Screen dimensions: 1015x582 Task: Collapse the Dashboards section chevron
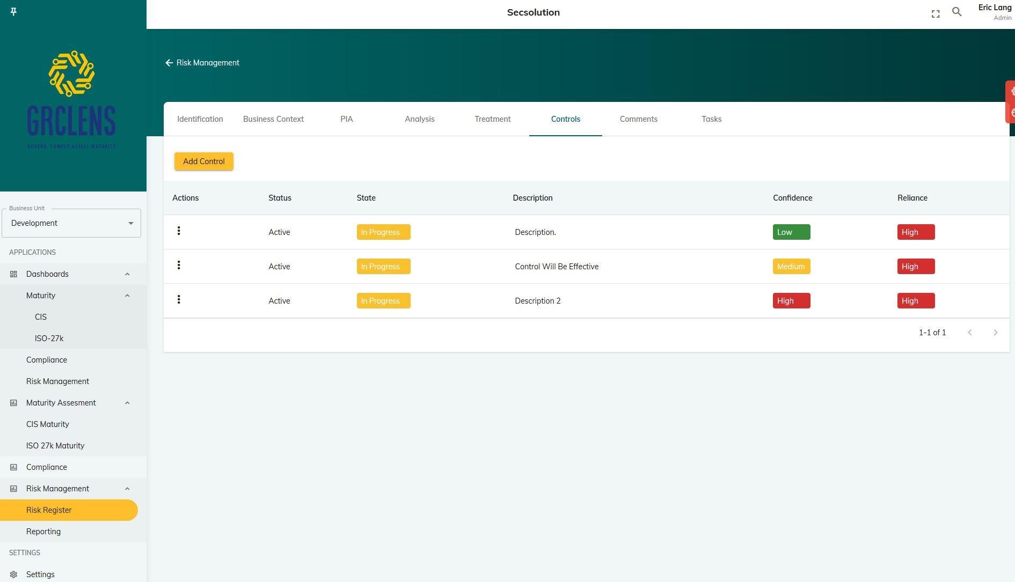127,274
